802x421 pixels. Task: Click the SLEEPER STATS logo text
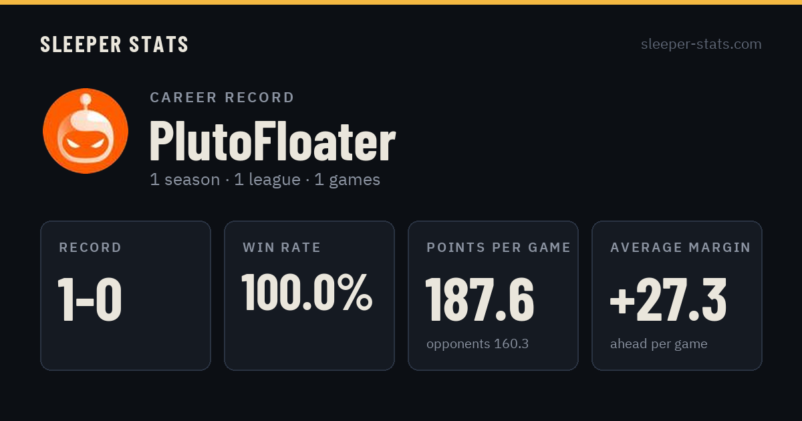[114, 45]
